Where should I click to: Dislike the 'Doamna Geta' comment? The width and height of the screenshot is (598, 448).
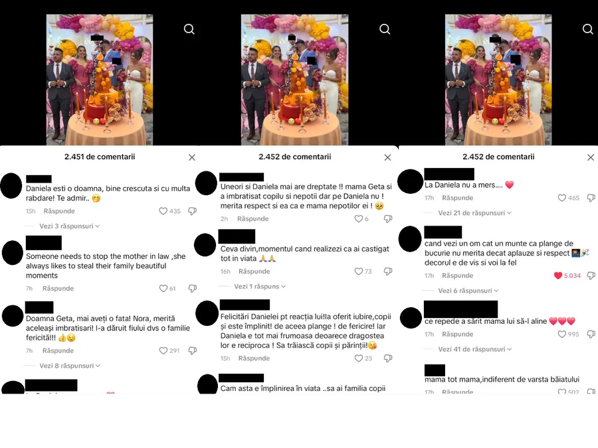[193, 350]
